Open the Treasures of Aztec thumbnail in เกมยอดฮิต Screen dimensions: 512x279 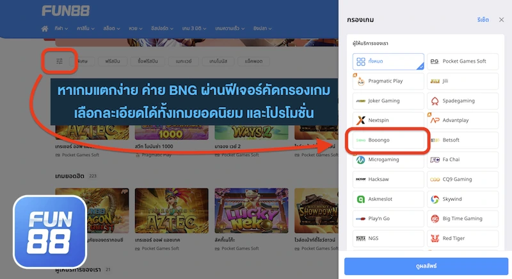[x=172, y=211]
